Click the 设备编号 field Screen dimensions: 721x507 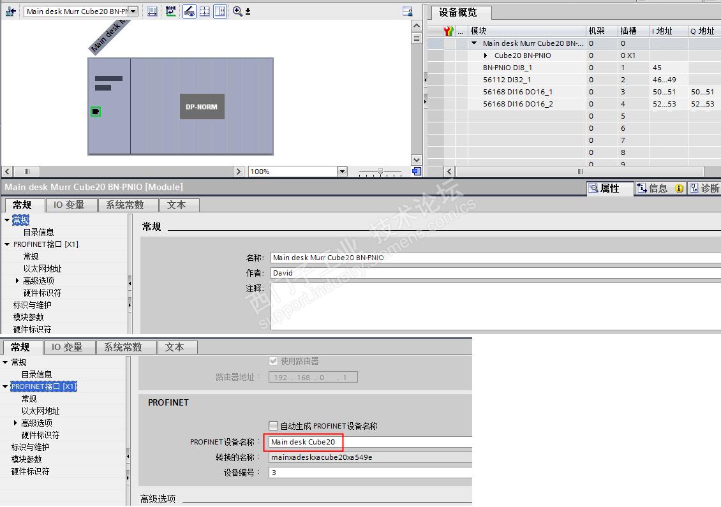coord(371,473)
